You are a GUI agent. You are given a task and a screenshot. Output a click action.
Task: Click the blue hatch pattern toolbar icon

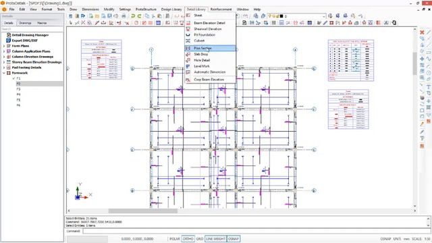[159, 23]
